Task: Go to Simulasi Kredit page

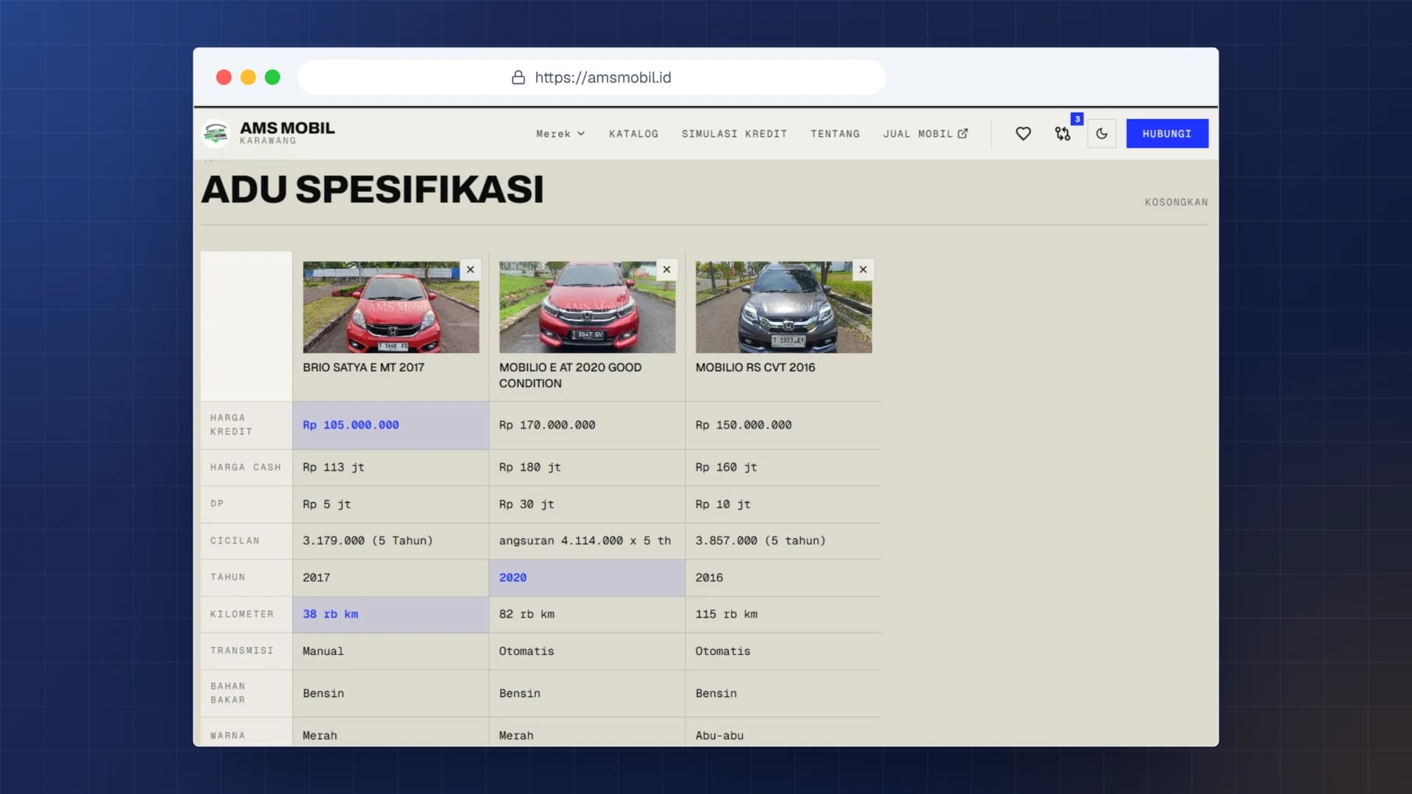Action: pyautogui.click(x=734, y=134)
